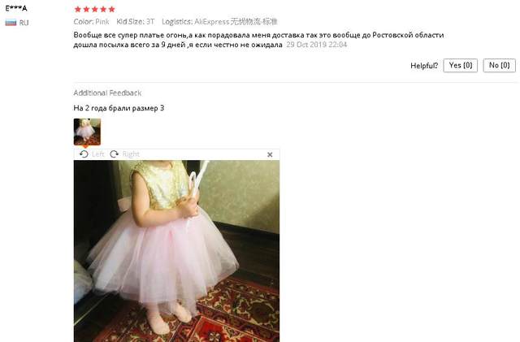Select the small pink dress thumbnail
Viewport: 520px width, 342px height.
pyautogui.click(x=87, y=132)
